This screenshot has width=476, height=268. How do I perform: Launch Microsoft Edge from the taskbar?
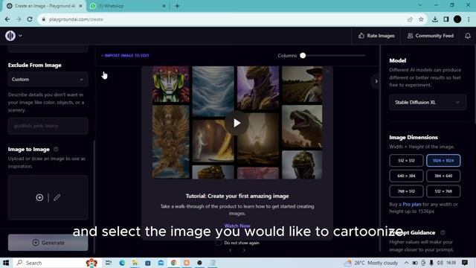coord(122,263)
